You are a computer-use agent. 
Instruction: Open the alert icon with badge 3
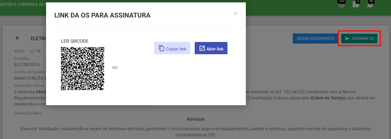pos(356,4)
